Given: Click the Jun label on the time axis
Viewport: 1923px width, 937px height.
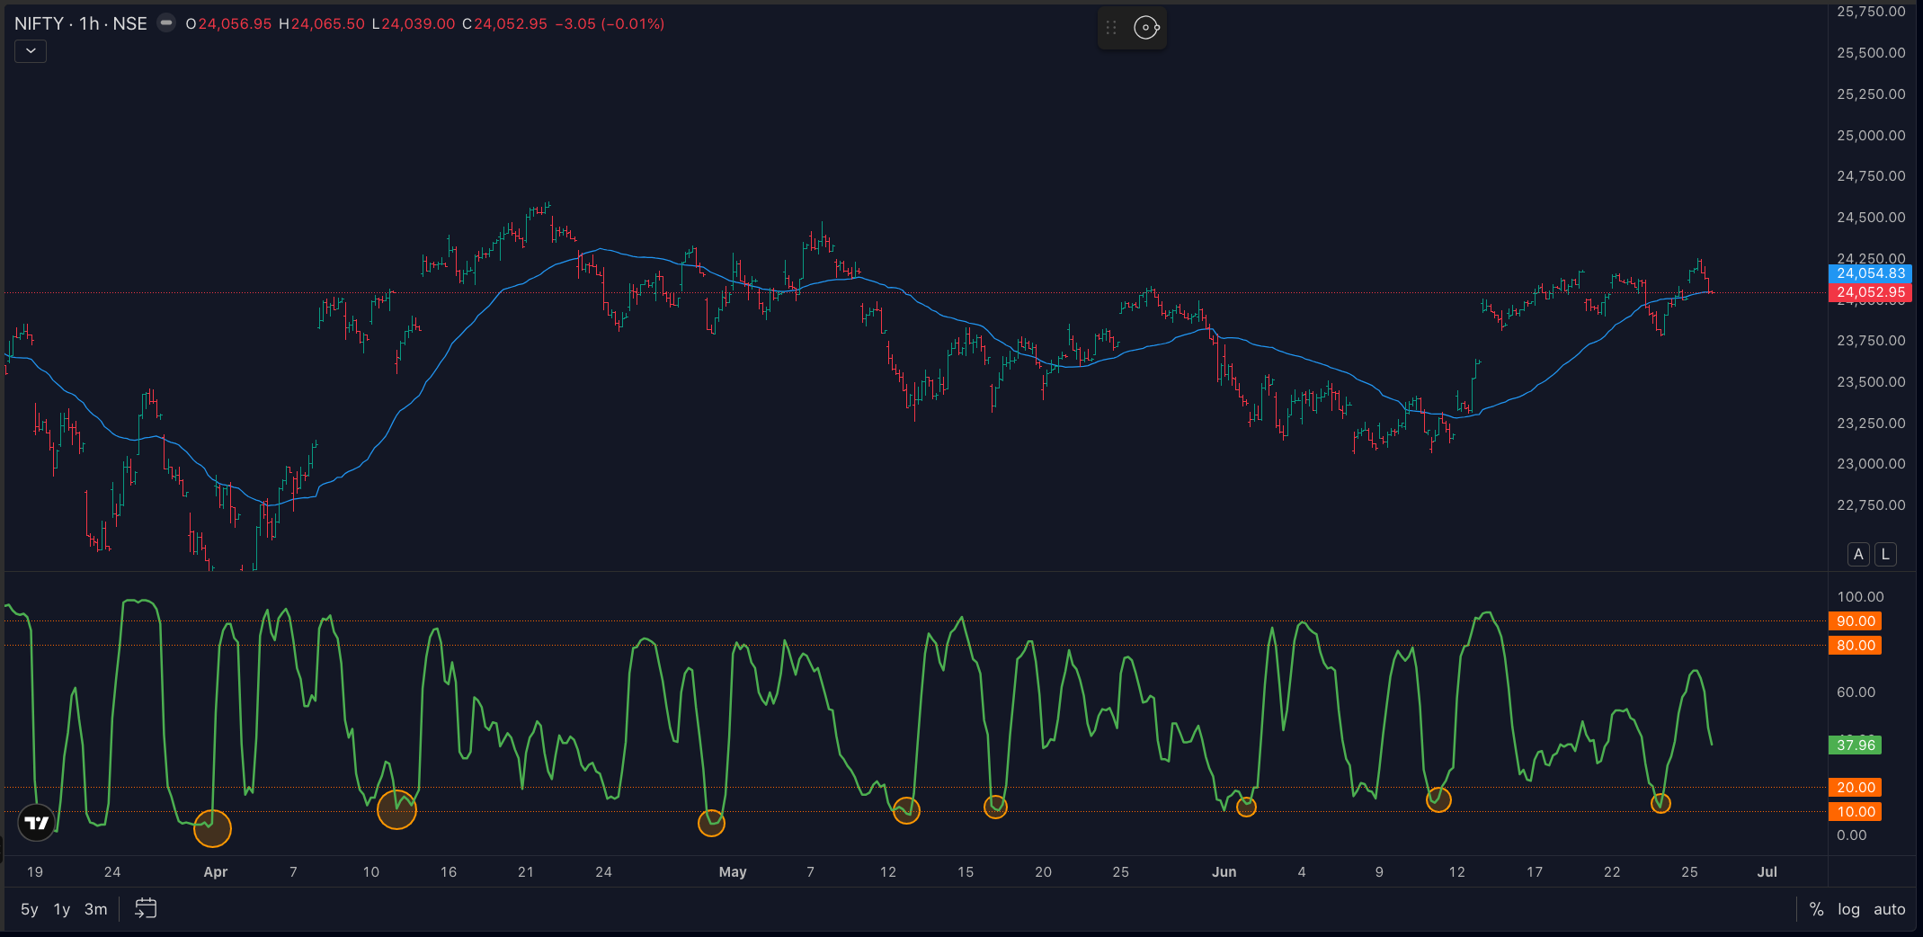Looking at the screenshot, I should tap(1224, 872).
